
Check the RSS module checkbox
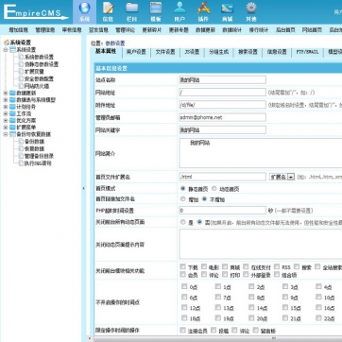(277, 266)
